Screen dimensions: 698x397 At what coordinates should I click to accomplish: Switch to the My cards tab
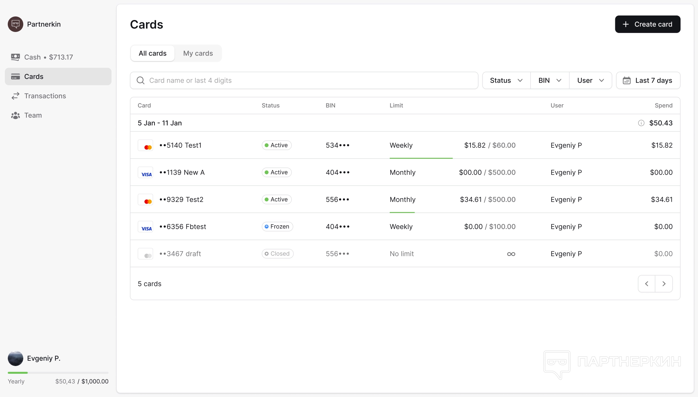pyautogui.click(x=198, y=53)
